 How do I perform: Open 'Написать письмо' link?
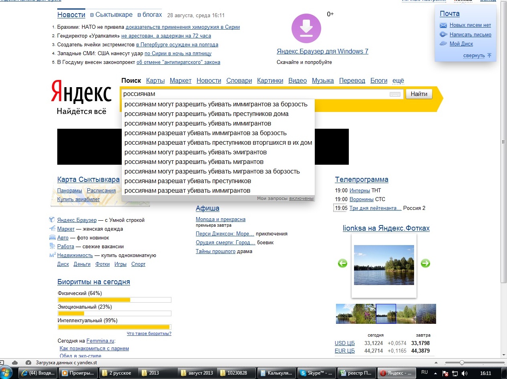pos(470,34)
